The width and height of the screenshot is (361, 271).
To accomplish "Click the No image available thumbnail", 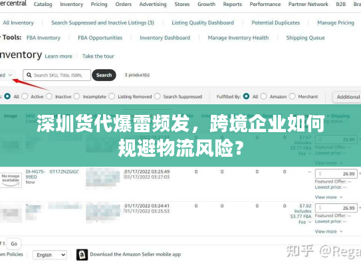I will [x=11, y=180].
